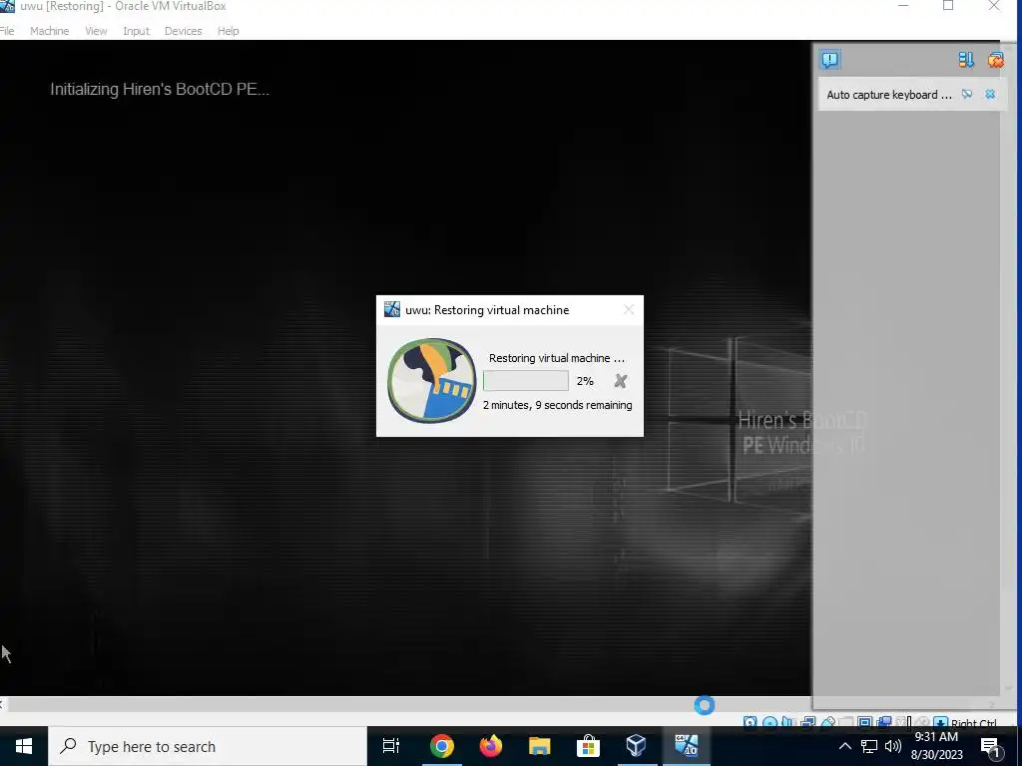Open VirtualBox Manager cube icon on taskbar
The height and width of the screenshot is (766, 1022).
(637, 746)
